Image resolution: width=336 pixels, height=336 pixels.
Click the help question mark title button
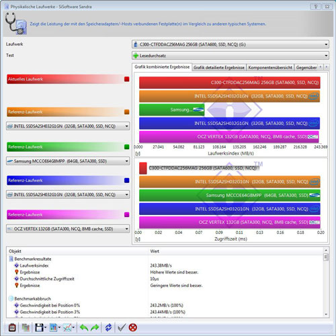316,7
